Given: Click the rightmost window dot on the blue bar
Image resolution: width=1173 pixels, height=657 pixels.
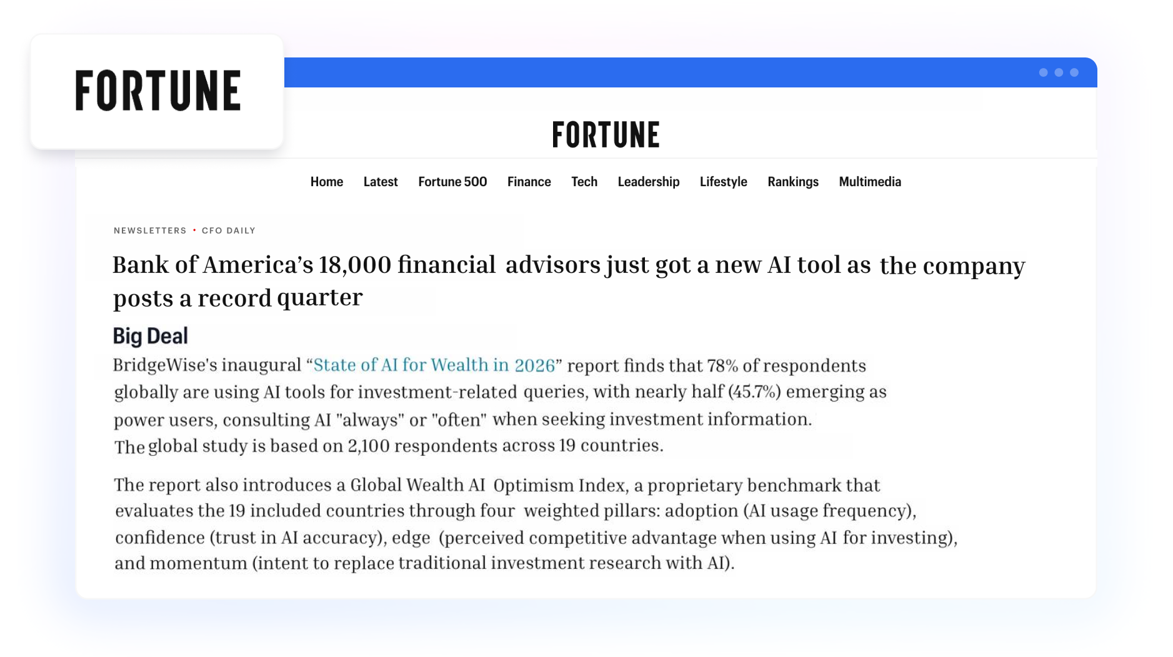Looking at the screenshot, I should pos(1073,72).
